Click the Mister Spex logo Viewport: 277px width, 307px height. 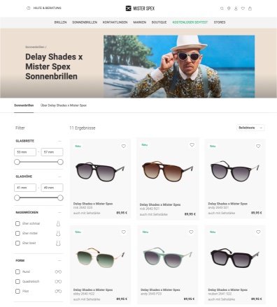140,8
